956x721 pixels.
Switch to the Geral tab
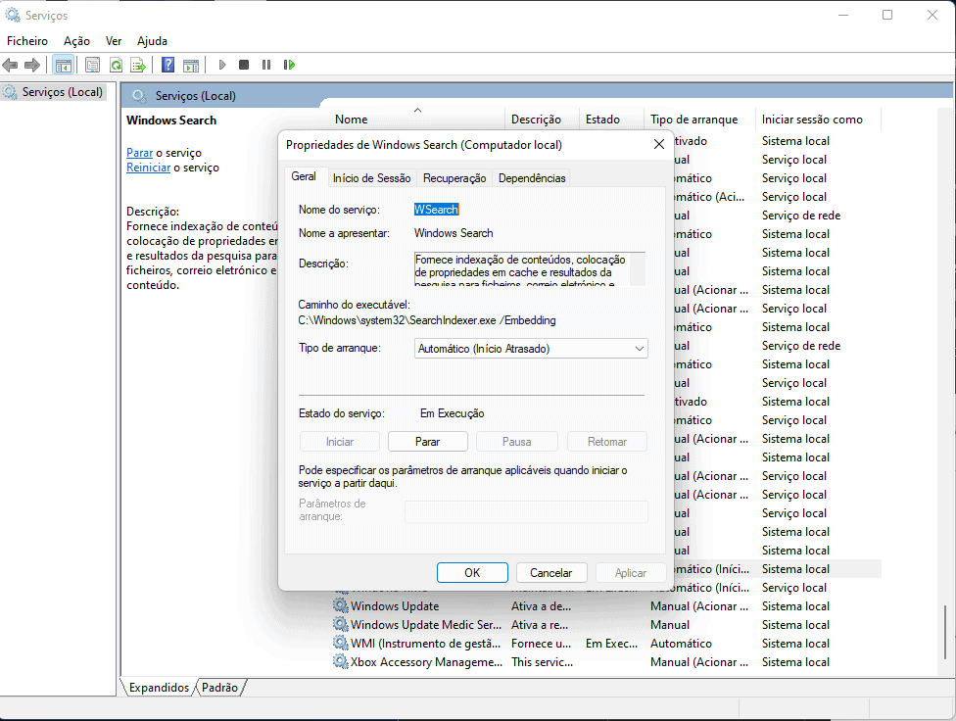coord(304,176)
